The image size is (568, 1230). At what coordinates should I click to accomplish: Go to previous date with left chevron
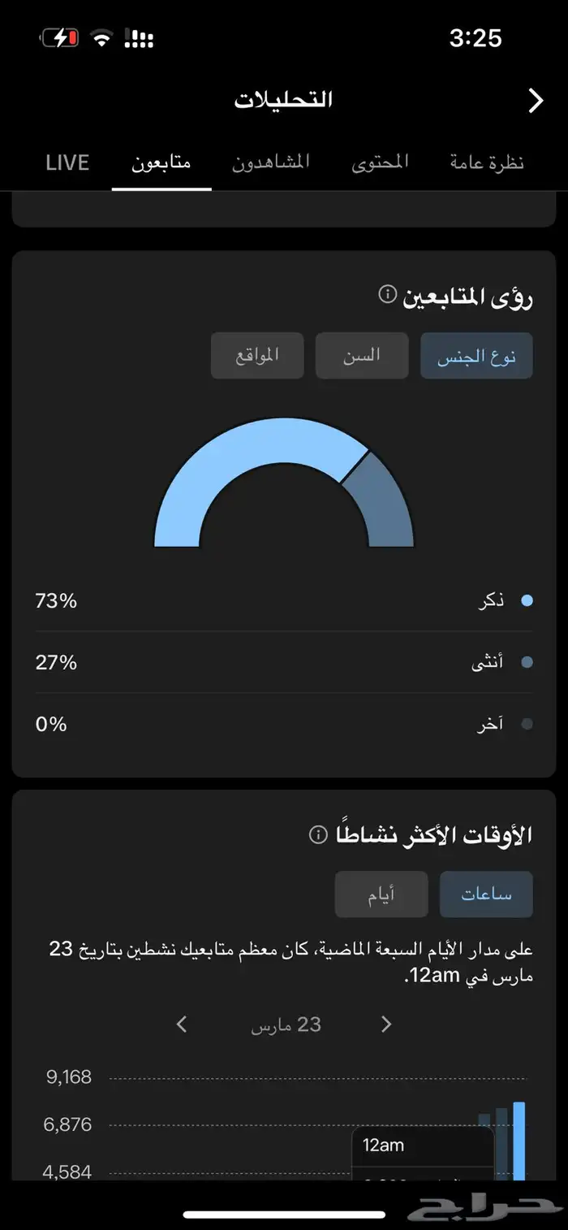tap(182, 1024)
